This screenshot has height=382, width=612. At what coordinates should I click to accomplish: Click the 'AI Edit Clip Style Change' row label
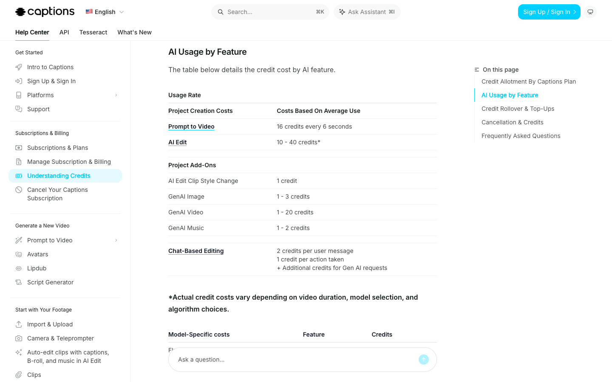[x=203, y=181]
